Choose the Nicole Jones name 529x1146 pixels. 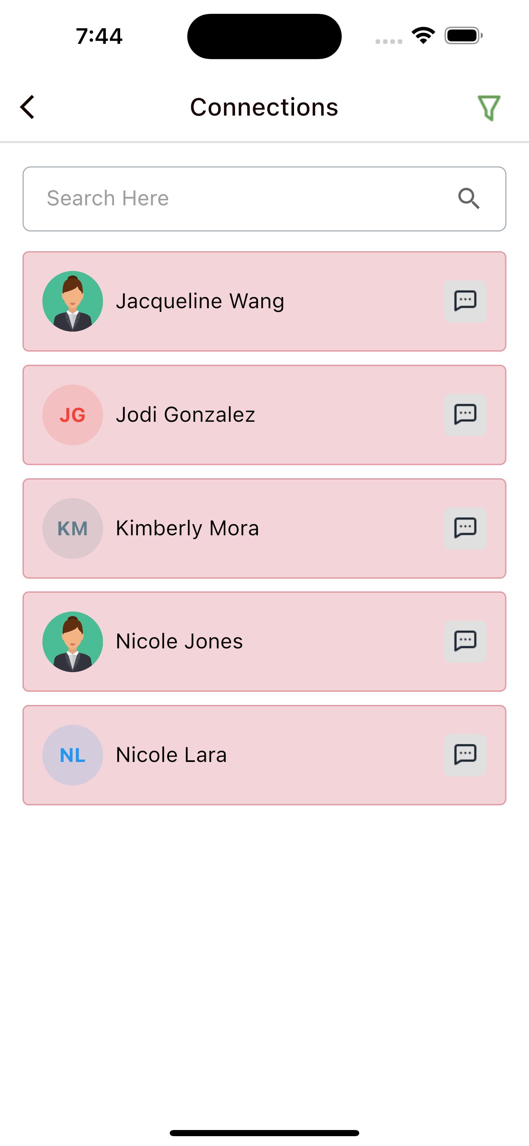[x=179, y=641]
